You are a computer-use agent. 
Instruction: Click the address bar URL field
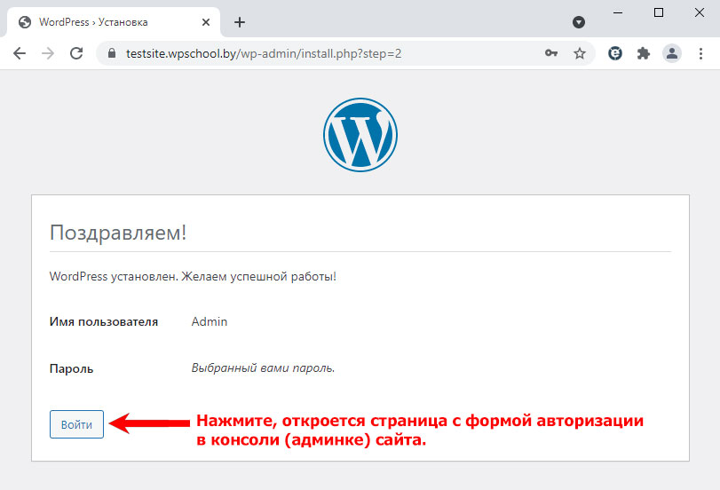pyautogui.click(x=330, y=54)
